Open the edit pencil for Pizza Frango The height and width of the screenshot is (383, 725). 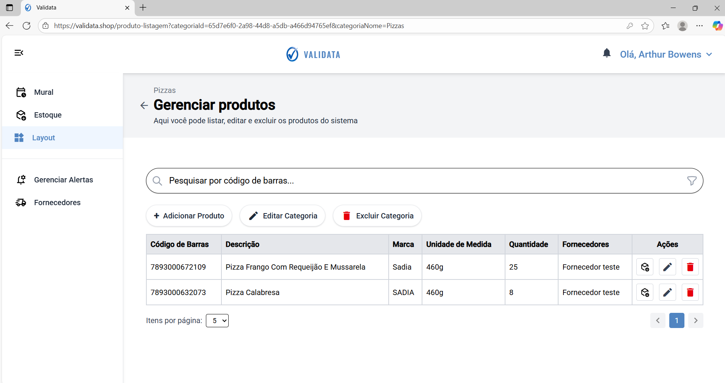click(667, 267)
